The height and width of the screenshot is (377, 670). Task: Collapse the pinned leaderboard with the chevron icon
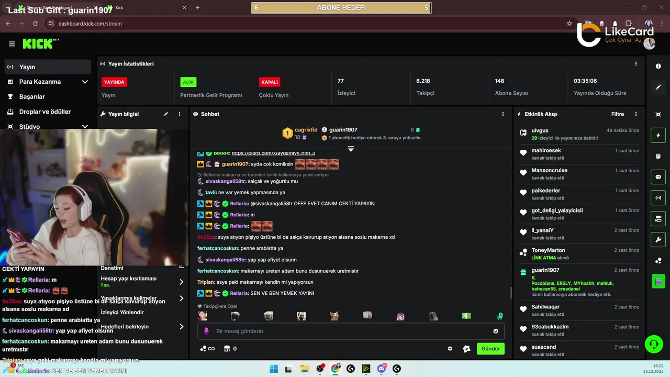[351, 149]
